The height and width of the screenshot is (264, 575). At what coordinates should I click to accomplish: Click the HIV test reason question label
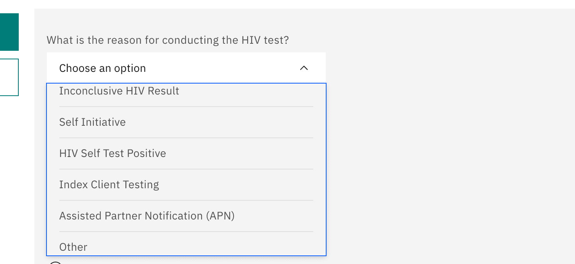(x=168, y=40)
